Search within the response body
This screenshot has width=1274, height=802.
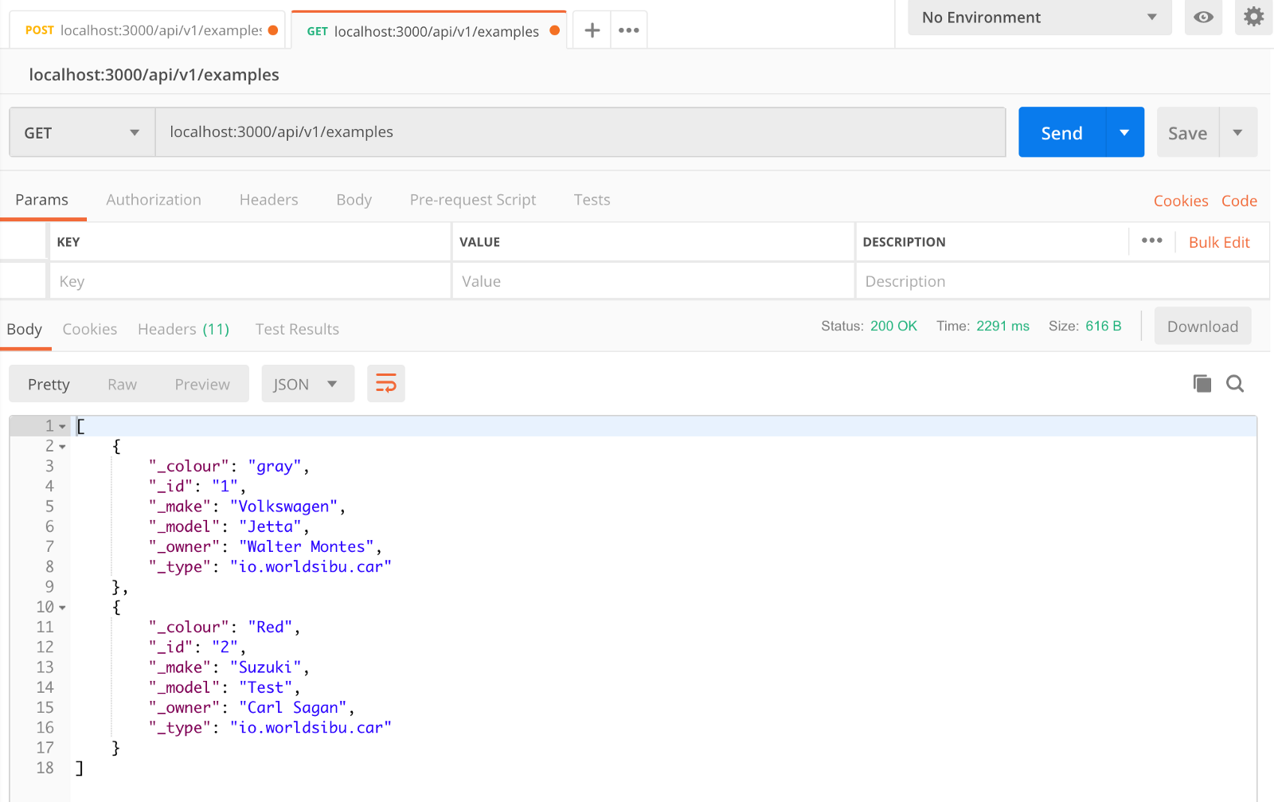[x=1235, y=384]
